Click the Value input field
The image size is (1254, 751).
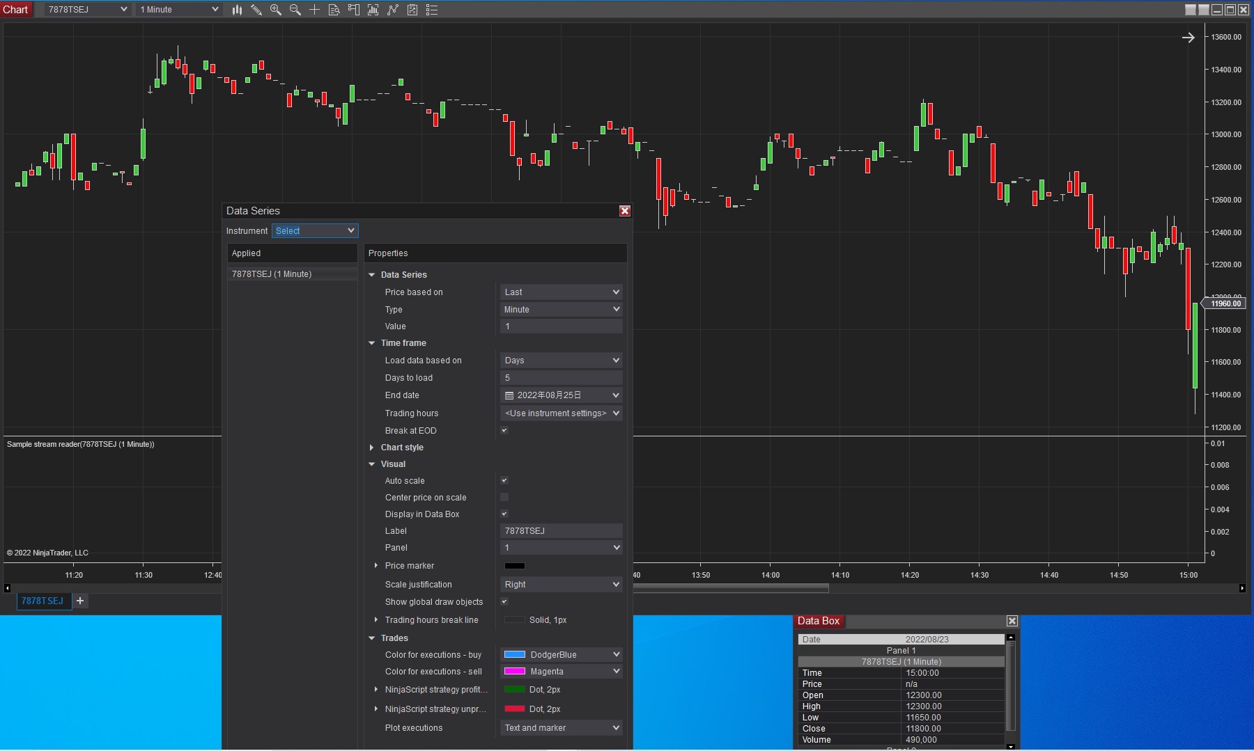562,326
